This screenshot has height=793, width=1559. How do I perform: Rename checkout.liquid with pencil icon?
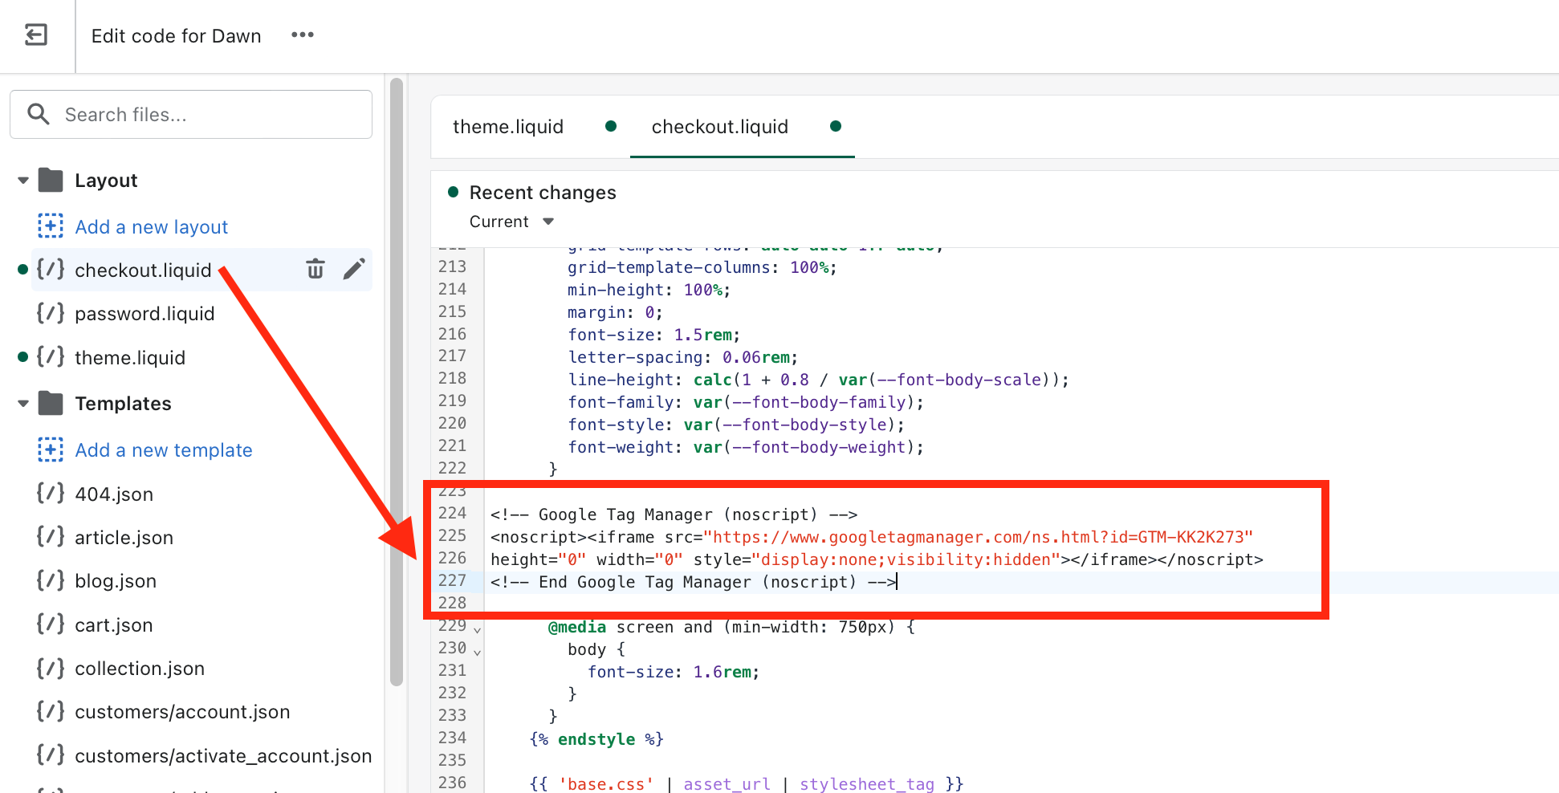click(x=354, y=269)
